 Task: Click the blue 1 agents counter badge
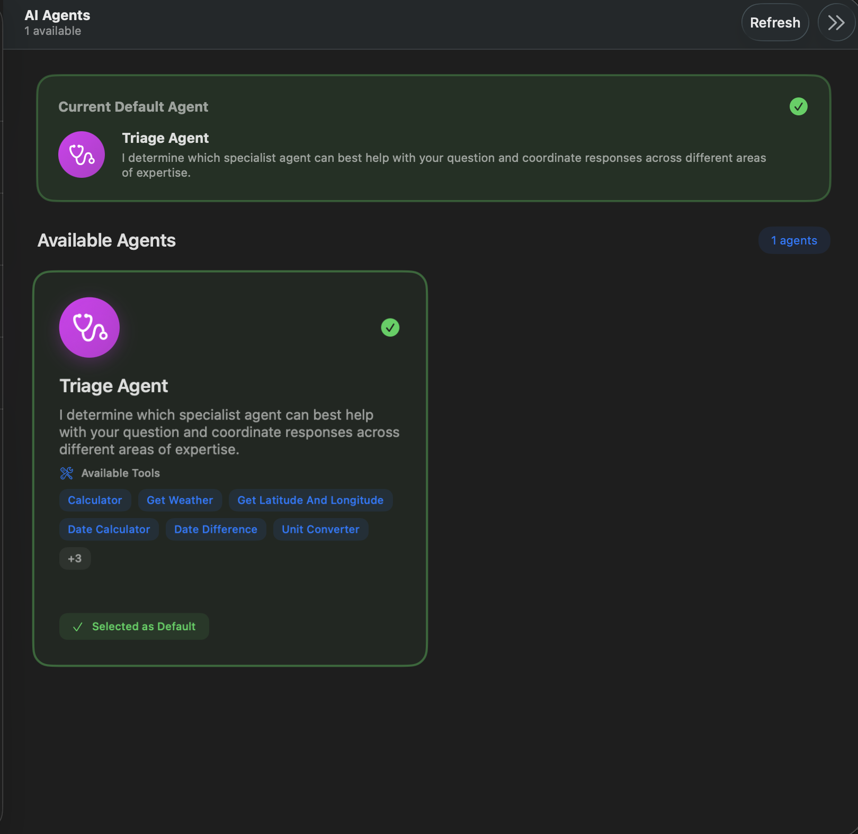pos(794,240)
